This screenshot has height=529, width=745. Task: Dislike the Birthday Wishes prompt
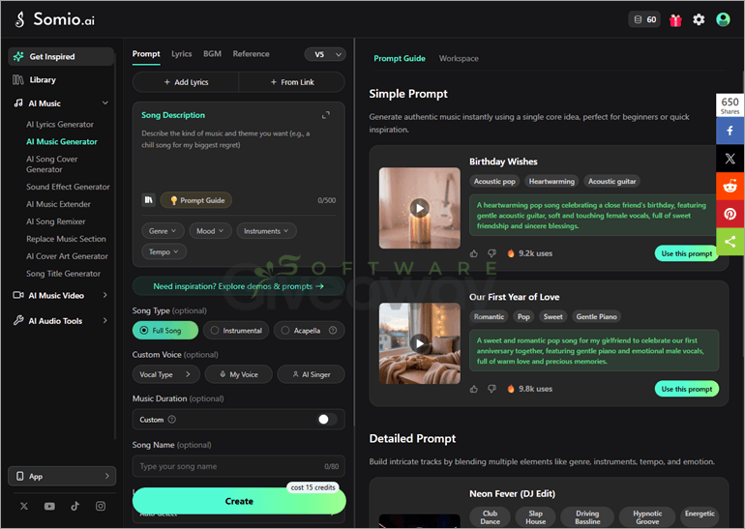pyautogui.click(x=492, y=253)
